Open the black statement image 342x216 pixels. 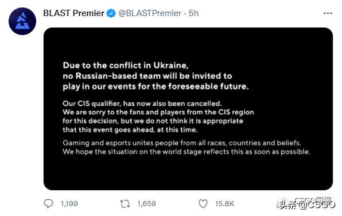tap(188, 109)
